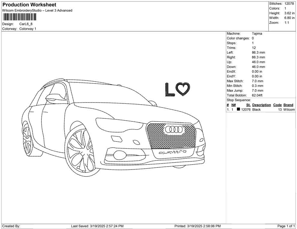Click the barcode under the header

coord(19,17)
